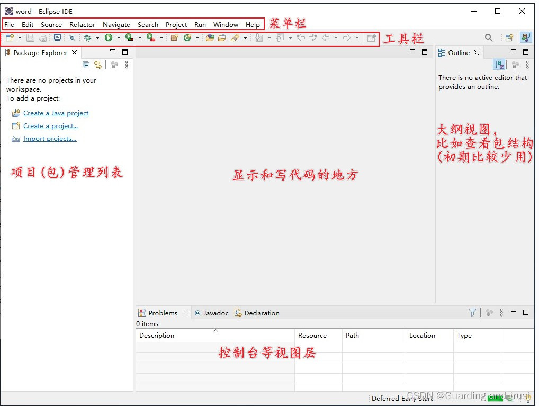Switch to the Declaration tab

pos(257,313)
